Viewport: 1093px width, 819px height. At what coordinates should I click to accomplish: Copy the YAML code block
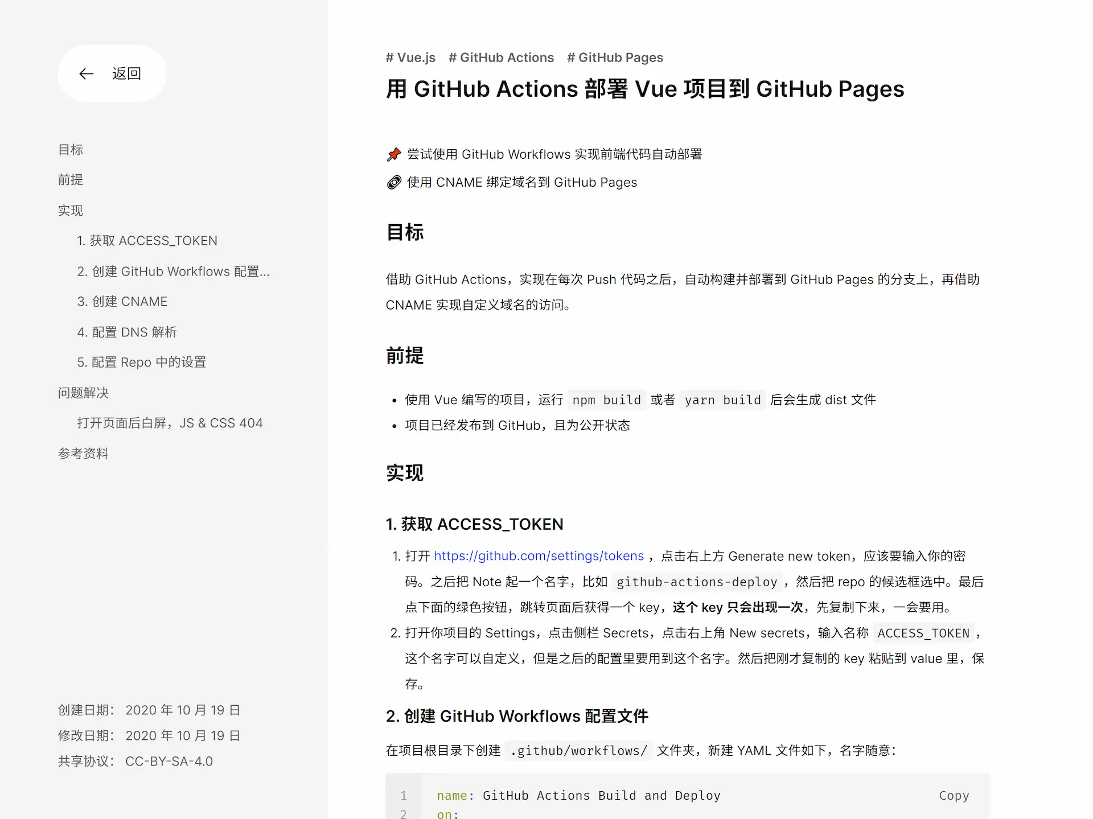pos(954,796)
